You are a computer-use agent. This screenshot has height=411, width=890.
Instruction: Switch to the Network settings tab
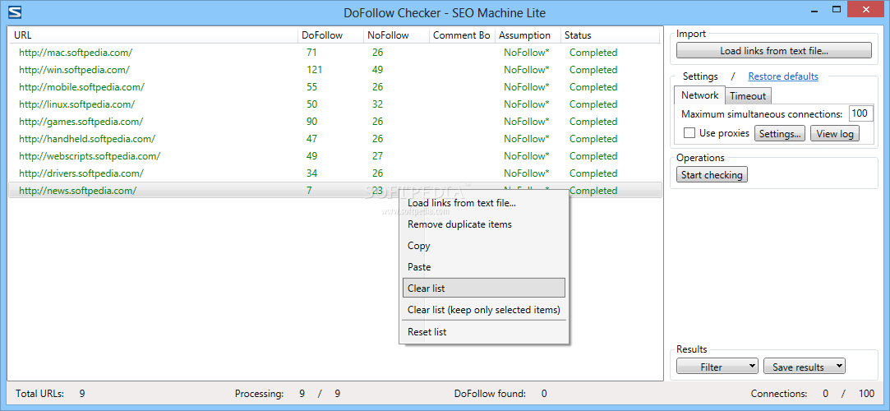click(700, 95)
